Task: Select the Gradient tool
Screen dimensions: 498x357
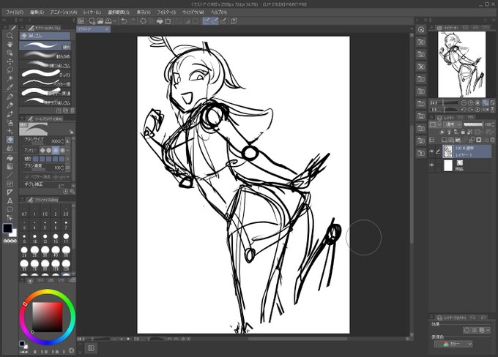Action: (x=10, y=167)
